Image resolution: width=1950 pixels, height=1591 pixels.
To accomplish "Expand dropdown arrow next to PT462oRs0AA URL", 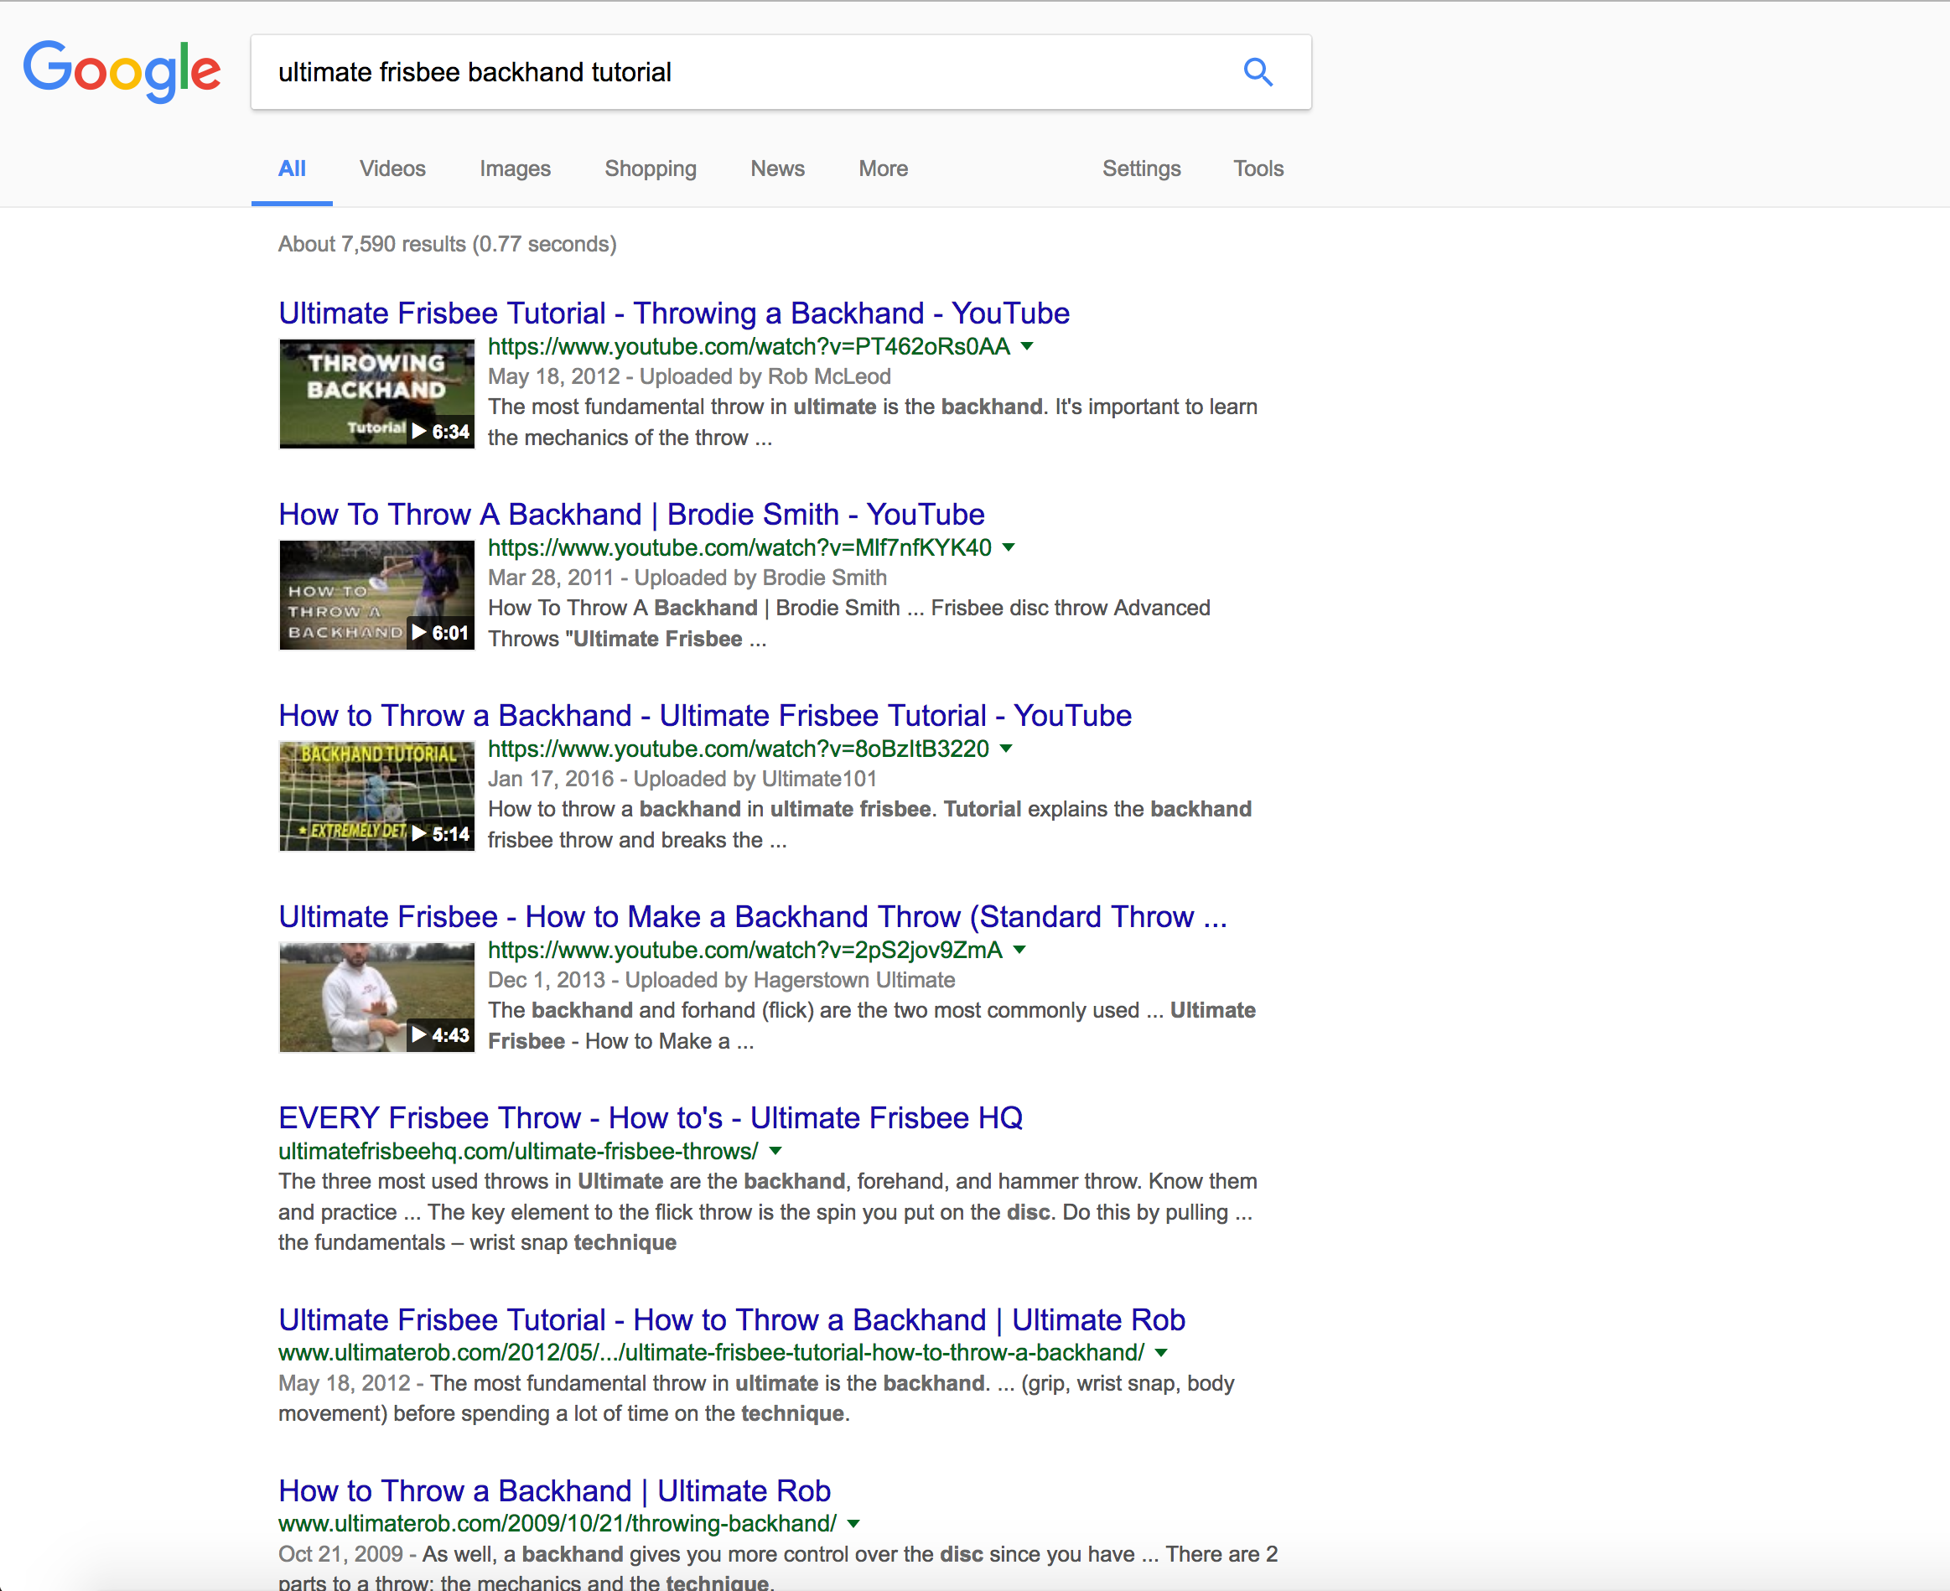I will tap(1027, 346).
